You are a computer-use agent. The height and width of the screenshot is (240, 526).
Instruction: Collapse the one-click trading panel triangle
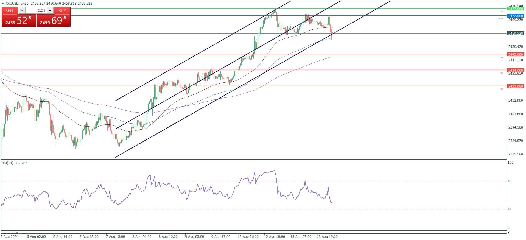pos(3,4)
